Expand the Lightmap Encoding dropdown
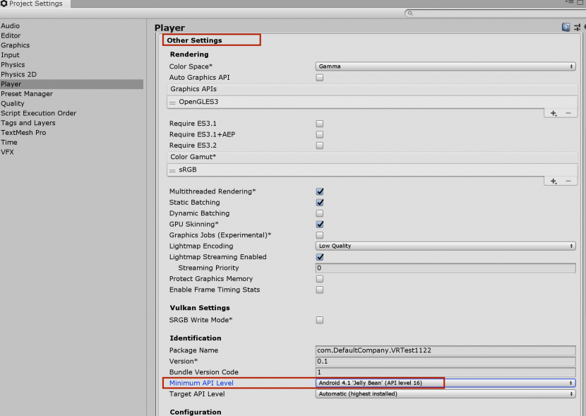This screenshot has width=586, height=416. click(x=445, y=246)
